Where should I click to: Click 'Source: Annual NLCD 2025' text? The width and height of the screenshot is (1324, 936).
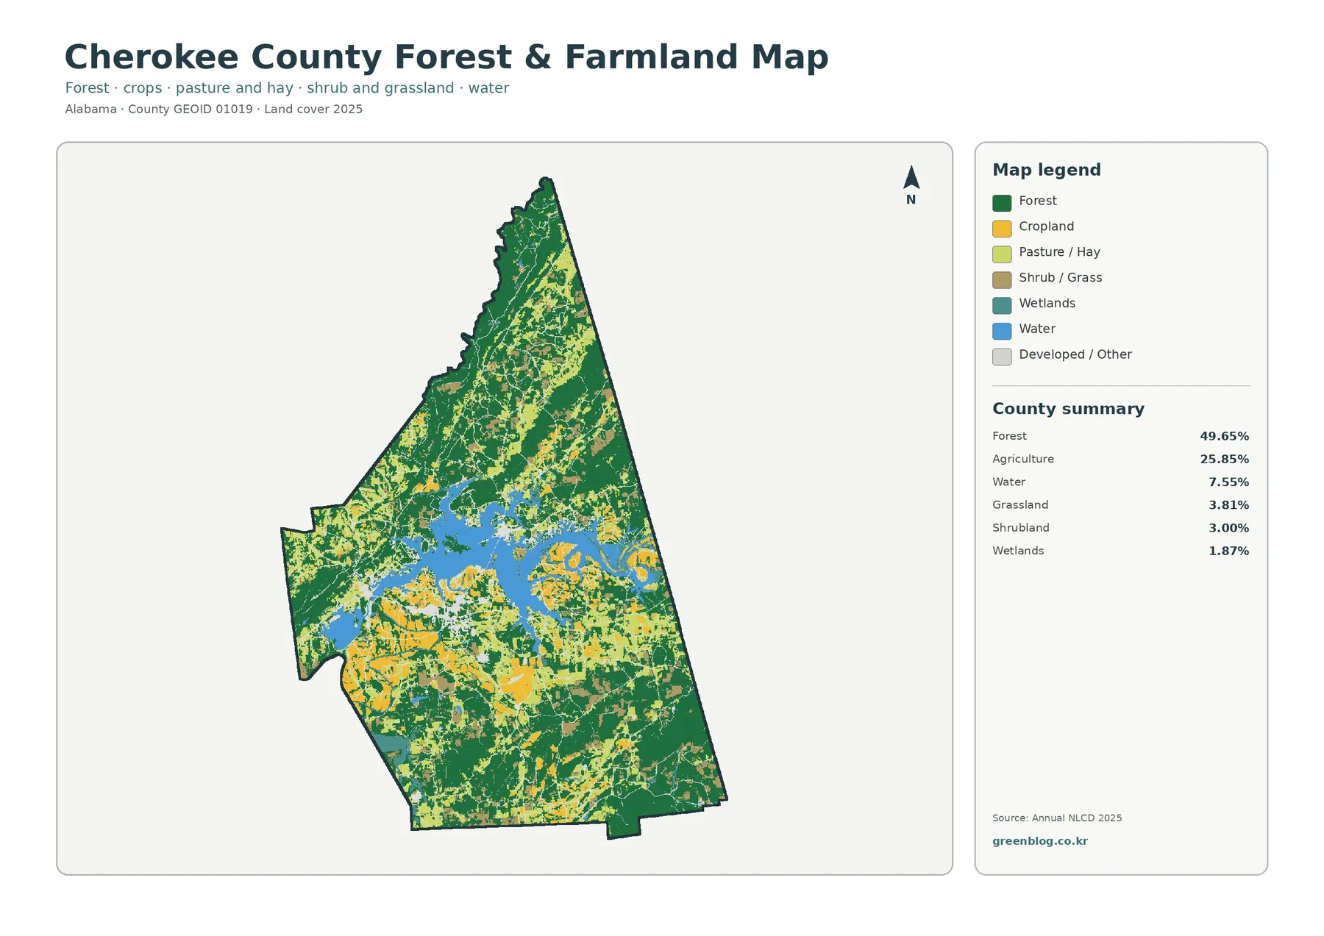pos(1057,818)
